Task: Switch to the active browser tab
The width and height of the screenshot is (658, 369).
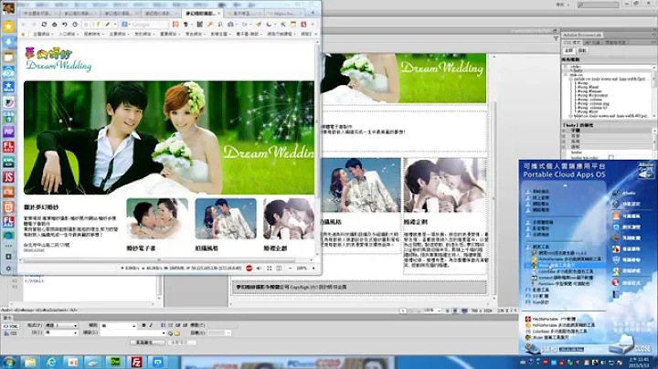Action: [x=202, y=14]
